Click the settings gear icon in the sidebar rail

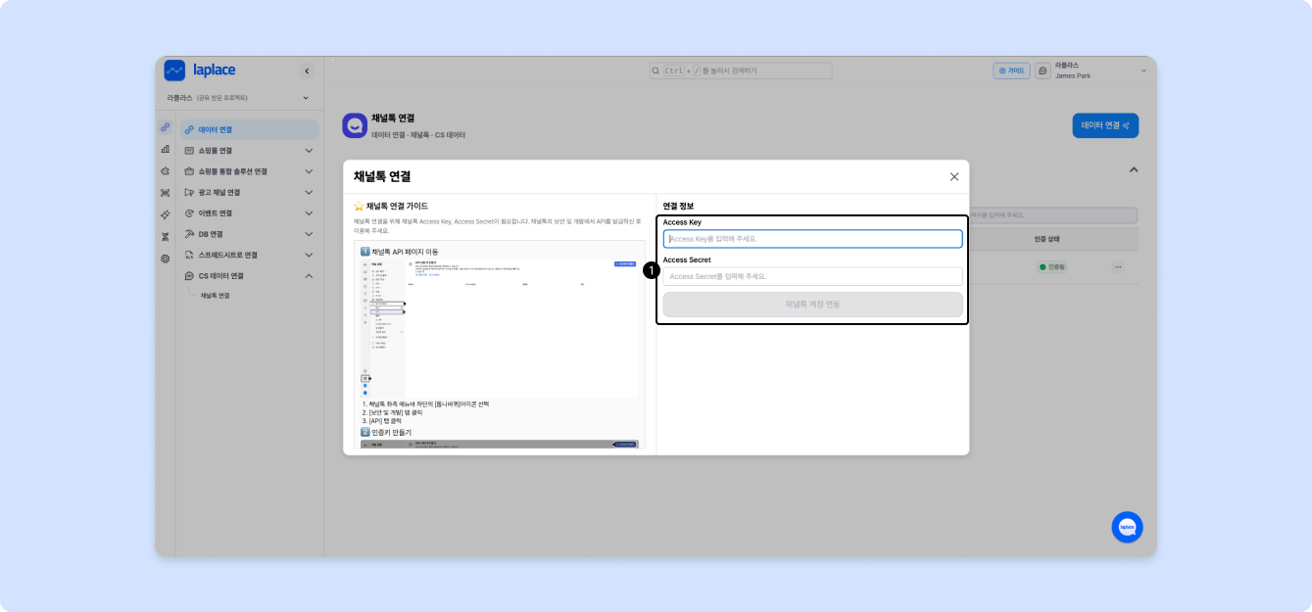(x=166, y=259)
